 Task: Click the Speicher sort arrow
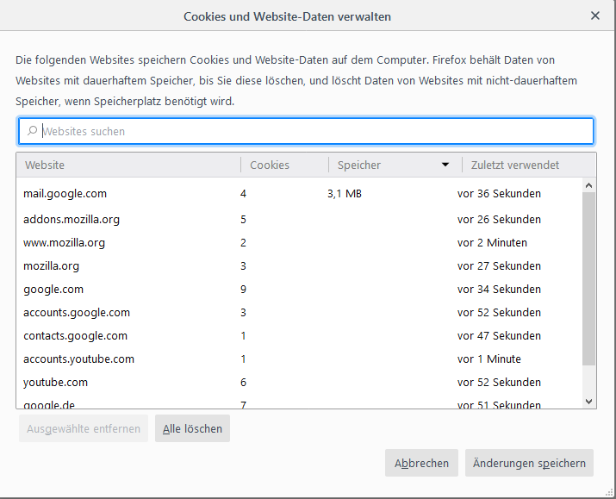(445, 165)
